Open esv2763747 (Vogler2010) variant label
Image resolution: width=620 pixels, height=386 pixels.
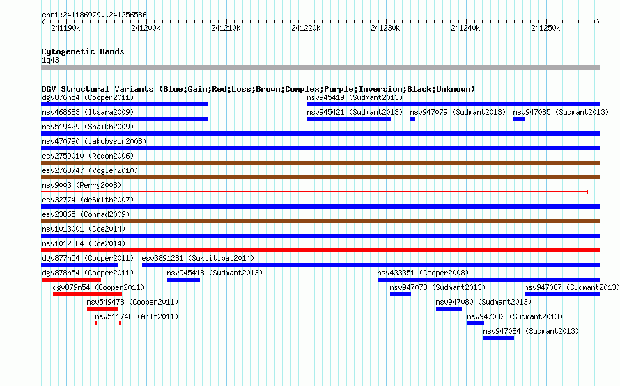90,170
